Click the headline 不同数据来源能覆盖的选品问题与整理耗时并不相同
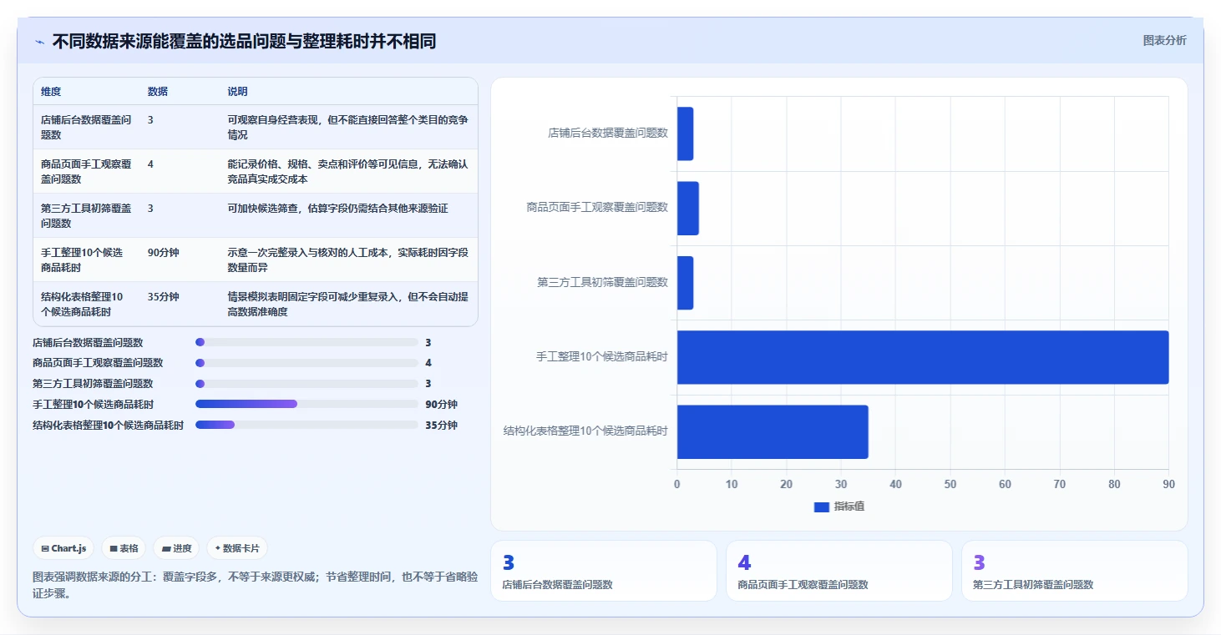Viewport: 1221px width, 635px height. click(244, 42)
